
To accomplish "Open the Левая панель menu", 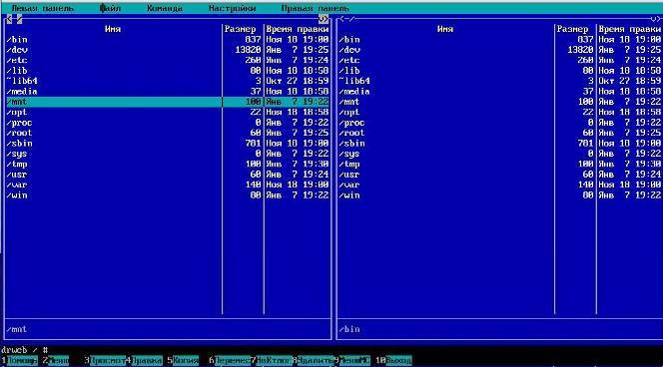I will [42, 8].
